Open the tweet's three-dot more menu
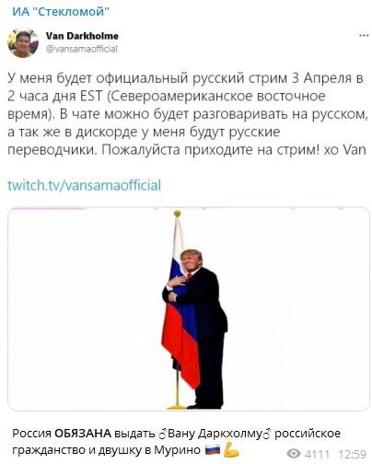Viewport: 372px width, 464px height. [364, 36]
